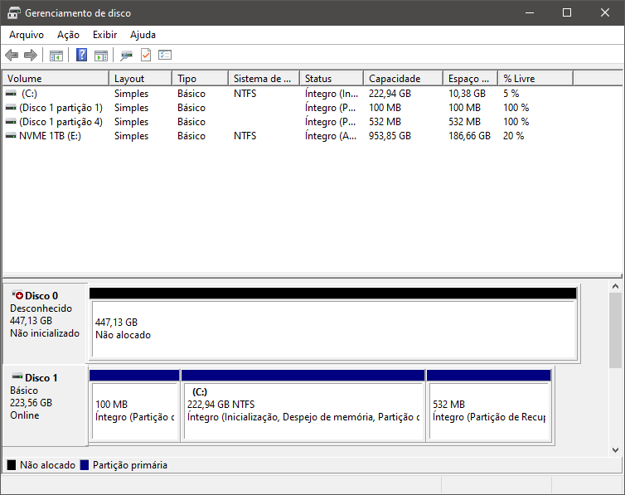Select drive icon of Disco 1 partição 1

pyautogui.click(x=11, y=108)
